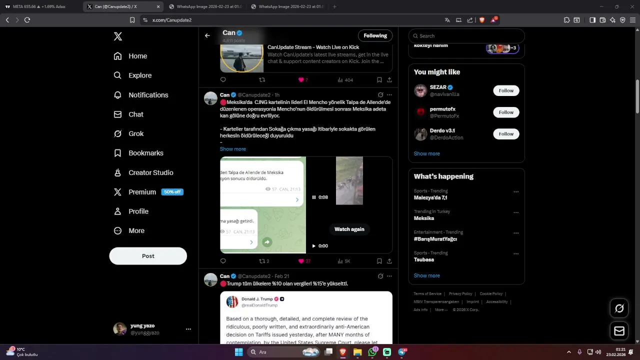Open Explore in the sidebar

132,75
